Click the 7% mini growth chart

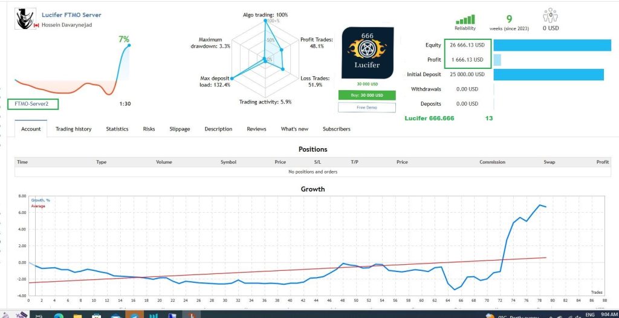(x=73, y=73)
